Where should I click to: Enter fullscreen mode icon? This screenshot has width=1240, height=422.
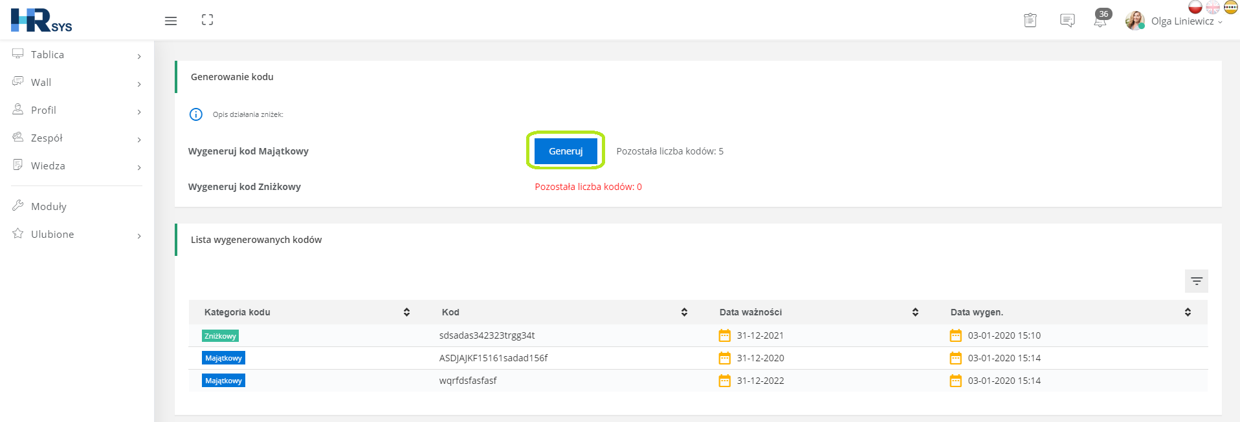click(207, 20)
